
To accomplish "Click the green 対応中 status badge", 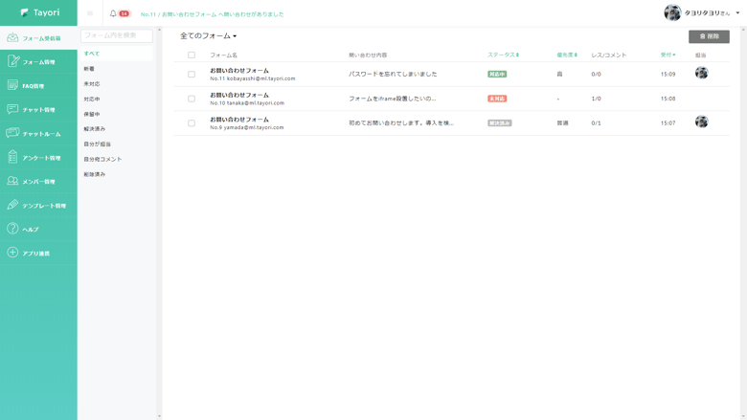I will (x=497, y=74).
